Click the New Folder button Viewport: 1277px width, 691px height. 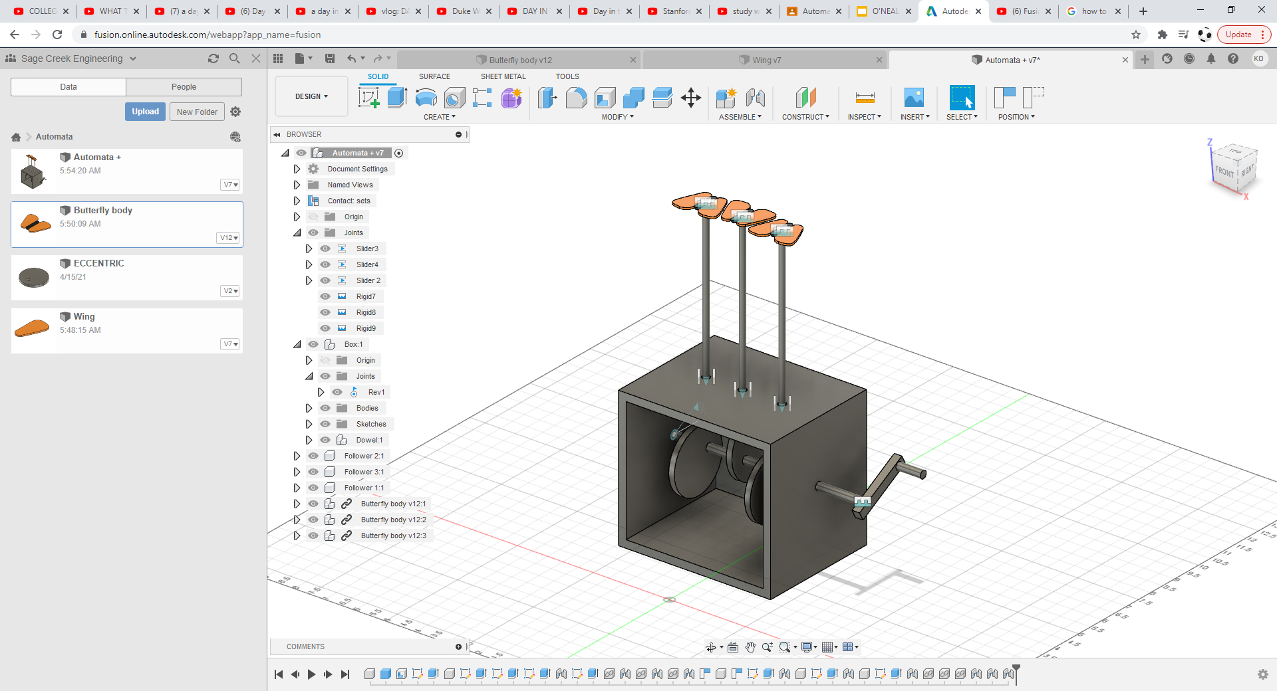[197, 112]
